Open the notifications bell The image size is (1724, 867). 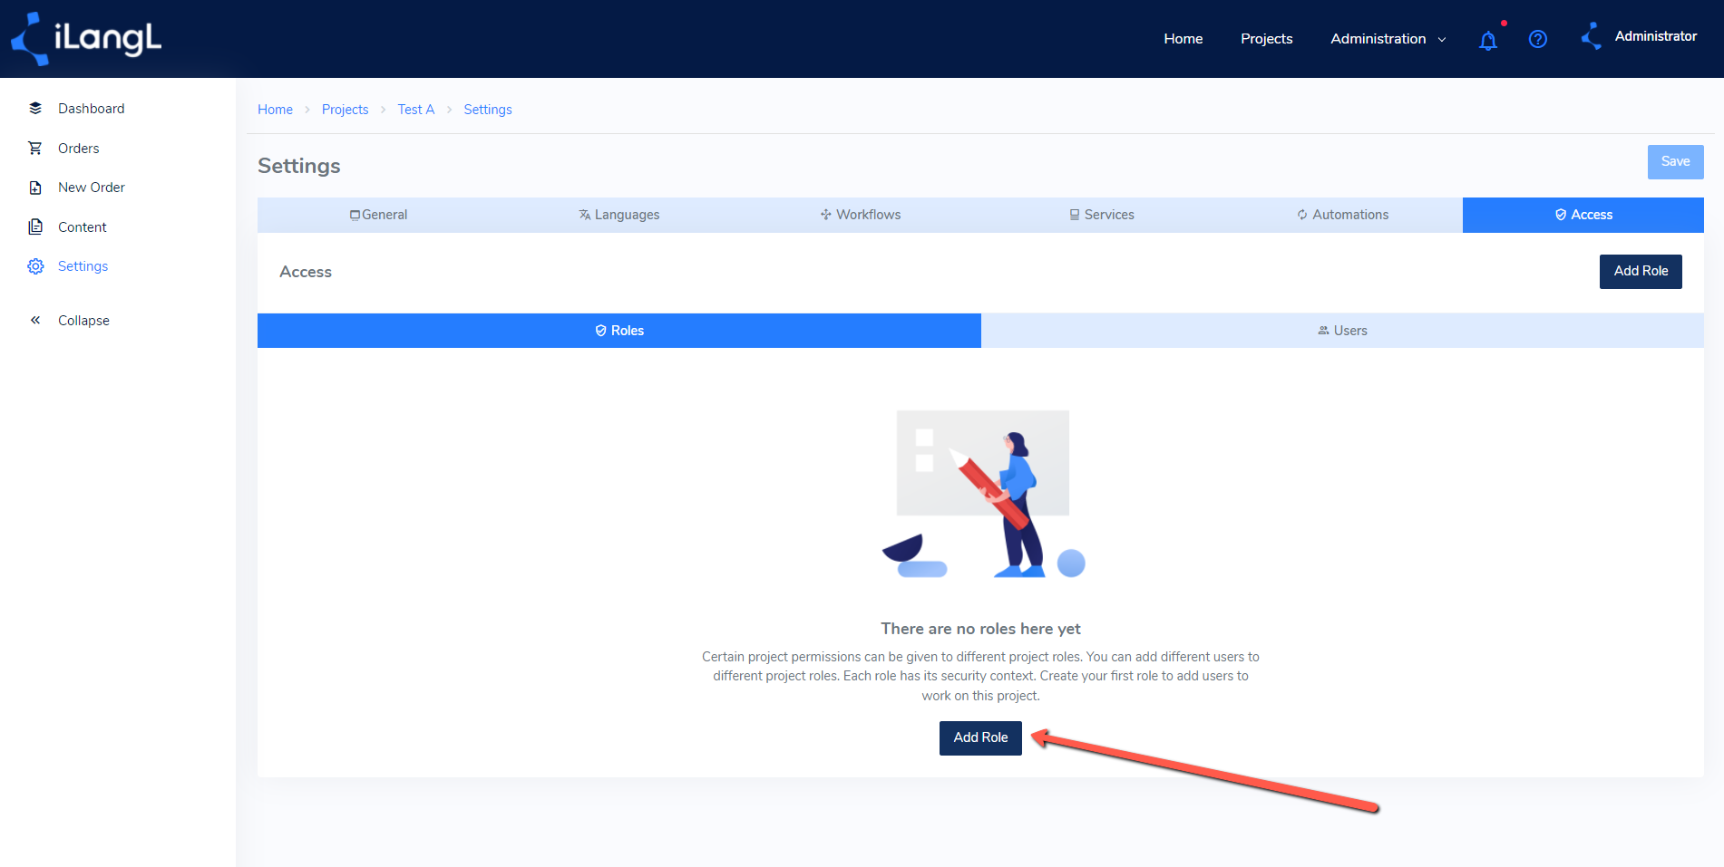click(1488, 40)
